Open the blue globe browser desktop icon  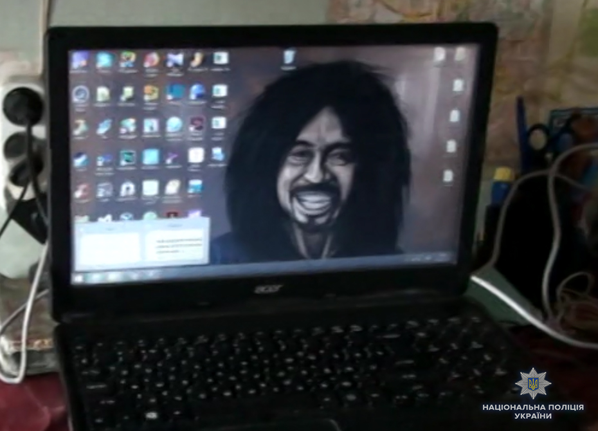[x=174, y=125]
